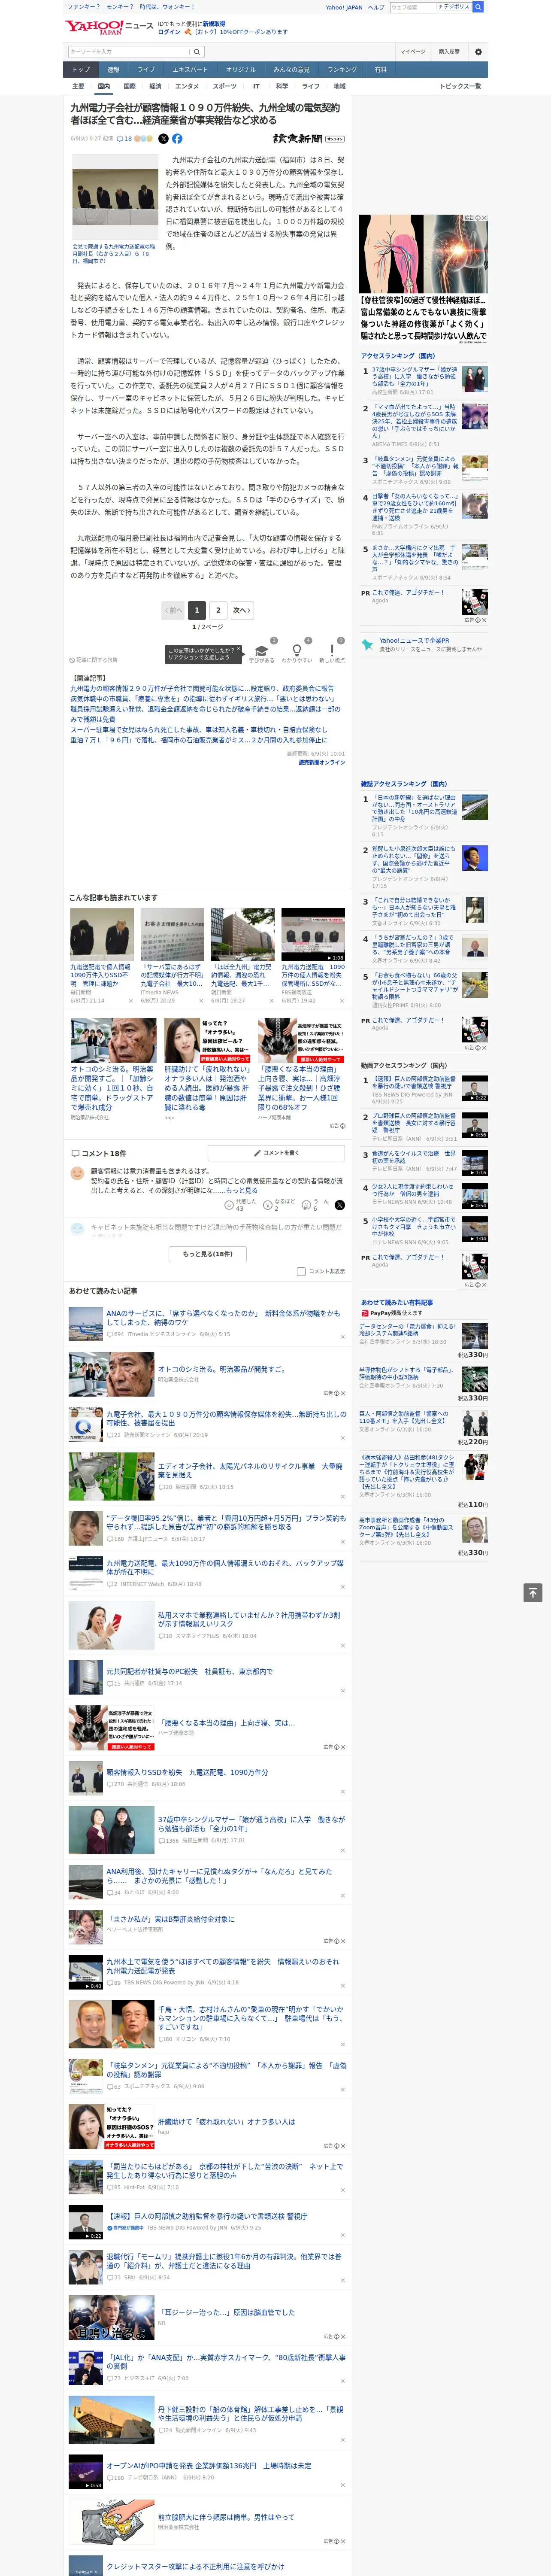Image resolution: width=551 pixels, height=2576 pixels.
Task: Open the ANAのサービスに recommended article
Action: coord(223,1318)
